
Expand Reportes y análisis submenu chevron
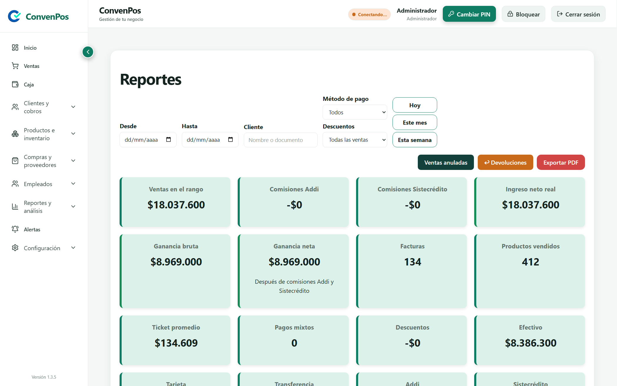coord(73,206)
